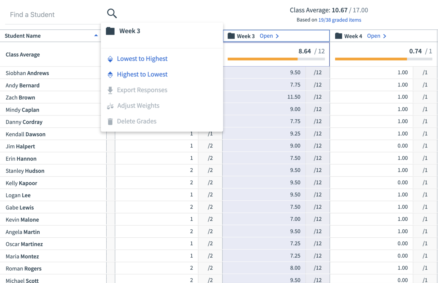Click Zach Brown's Week 3 score 11.50

(294, 97)
